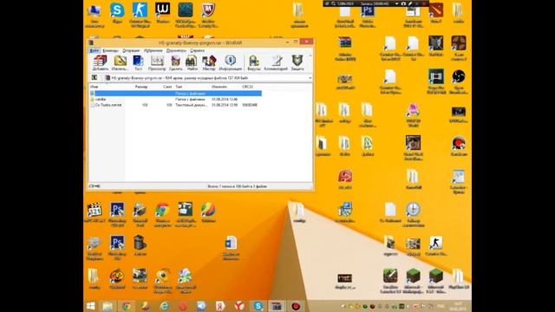Click the Chrome icon on the taskbar
555x312 pixels.
coord(126,306)
